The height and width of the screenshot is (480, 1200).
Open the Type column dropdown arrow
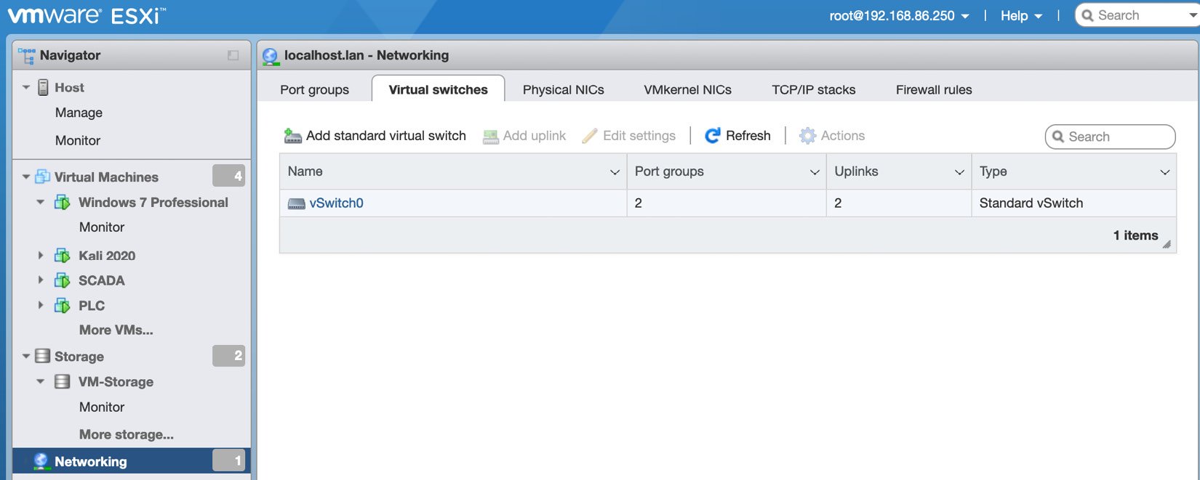point(1164,172)
